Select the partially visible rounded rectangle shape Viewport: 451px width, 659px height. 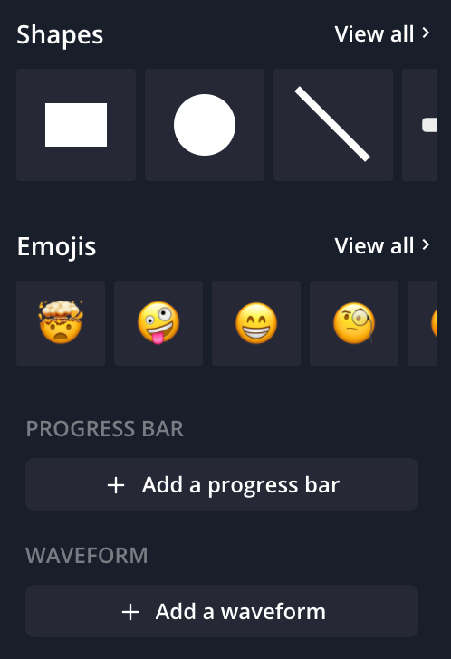pos(419,125)
